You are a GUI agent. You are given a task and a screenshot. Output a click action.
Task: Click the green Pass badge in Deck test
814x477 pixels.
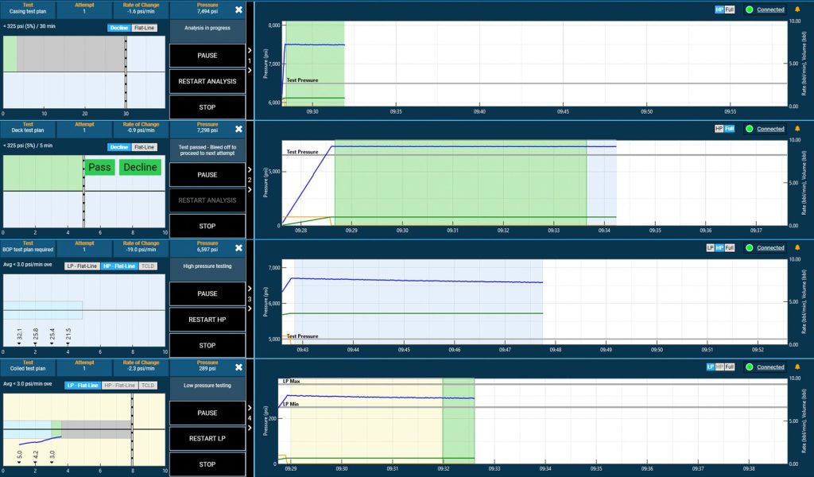pos(99,167)
